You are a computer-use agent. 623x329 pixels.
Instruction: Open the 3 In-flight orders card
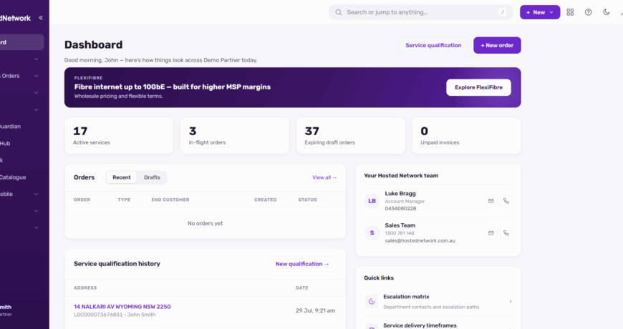235,135
